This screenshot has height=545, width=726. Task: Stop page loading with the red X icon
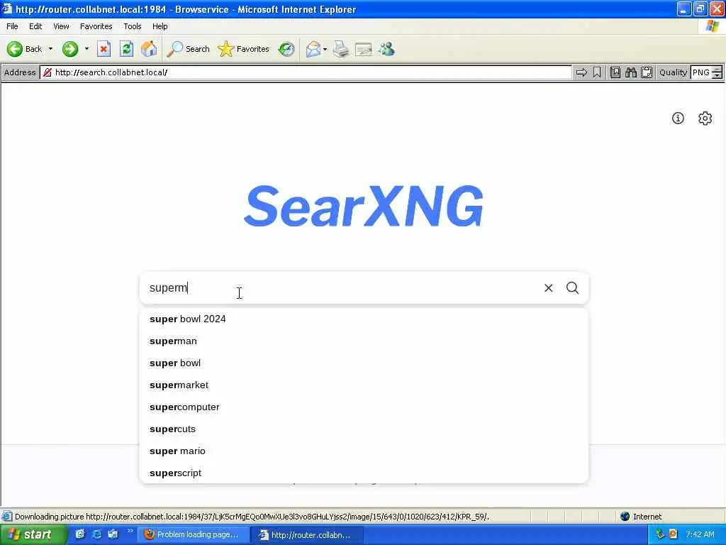pos(104,49)
